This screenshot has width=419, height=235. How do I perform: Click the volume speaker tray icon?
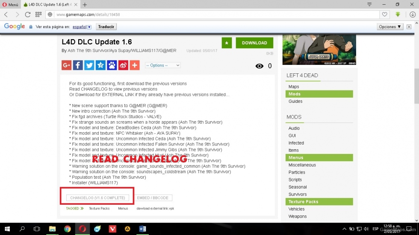[x=366, y=229]
